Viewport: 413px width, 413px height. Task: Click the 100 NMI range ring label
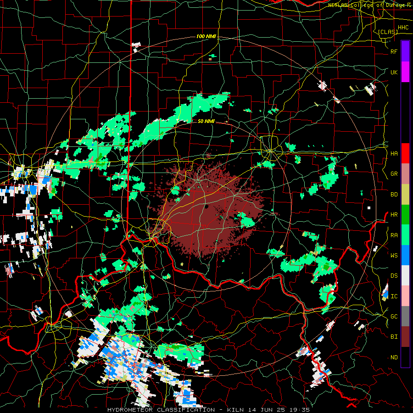click(x=206, y=36)
